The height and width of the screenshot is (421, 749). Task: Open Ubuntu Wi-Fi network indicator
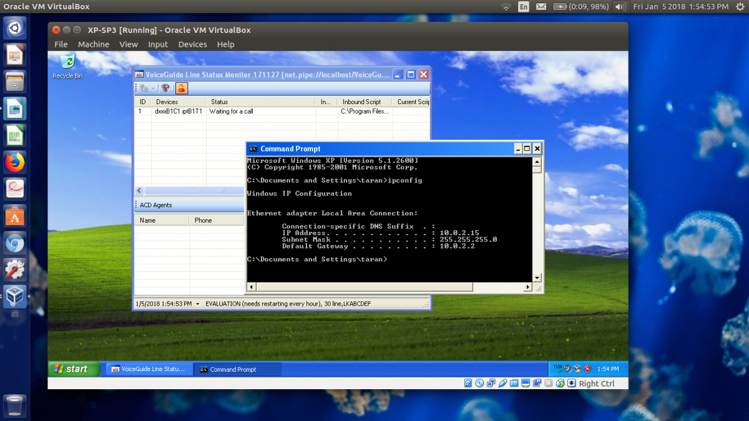506,7
